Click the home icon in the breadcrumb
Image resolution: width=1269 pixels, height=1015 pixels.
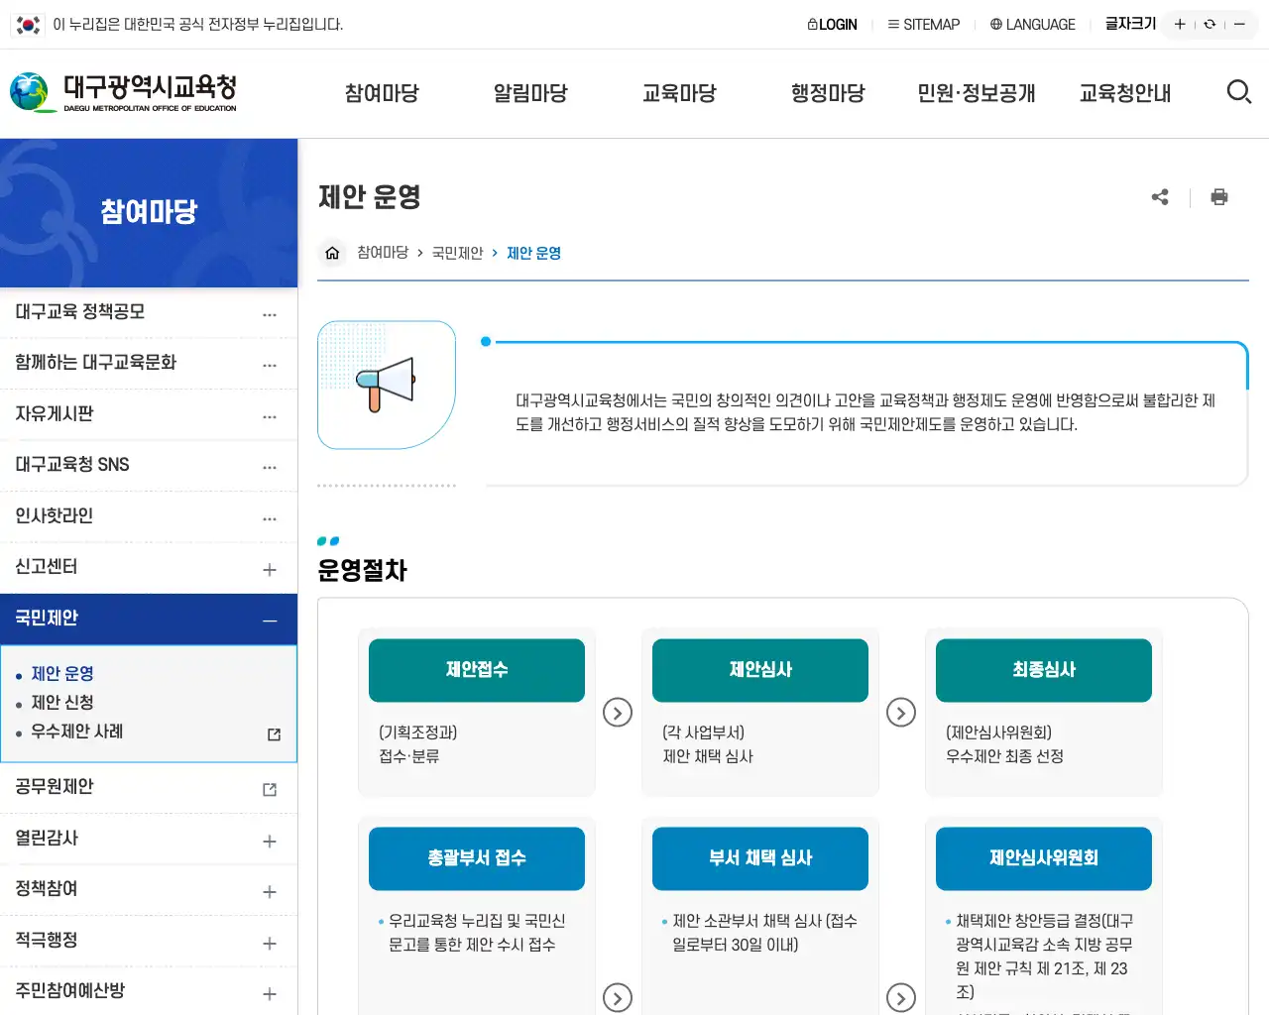click(332, 253)
